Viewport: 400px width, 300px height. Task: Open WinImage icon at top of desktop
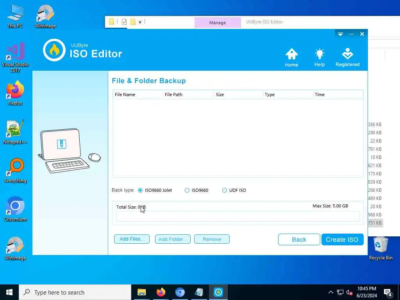click(45, 16)
